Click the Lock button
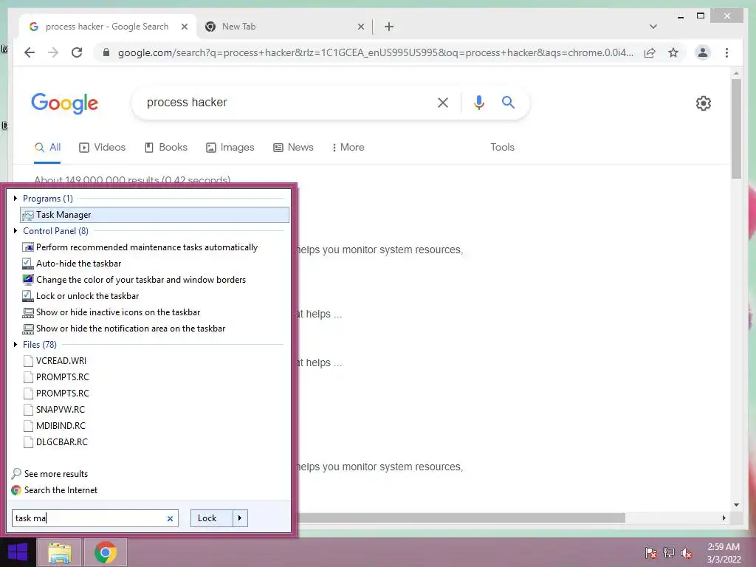This screenshot has height=567, width=756. (212, 518)
